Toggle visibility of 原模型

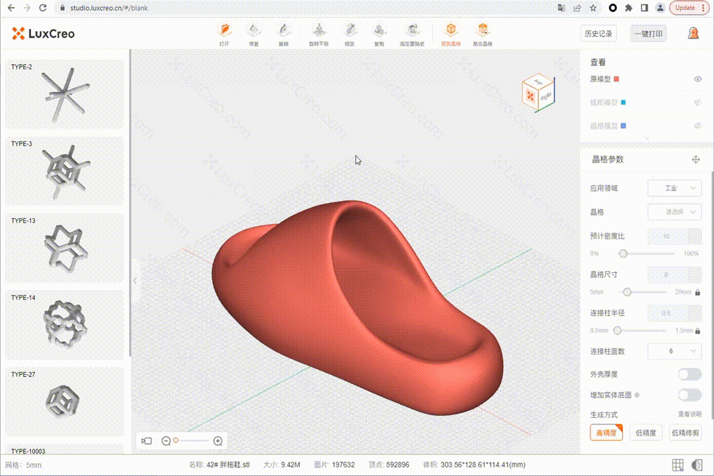pos(697,79)
